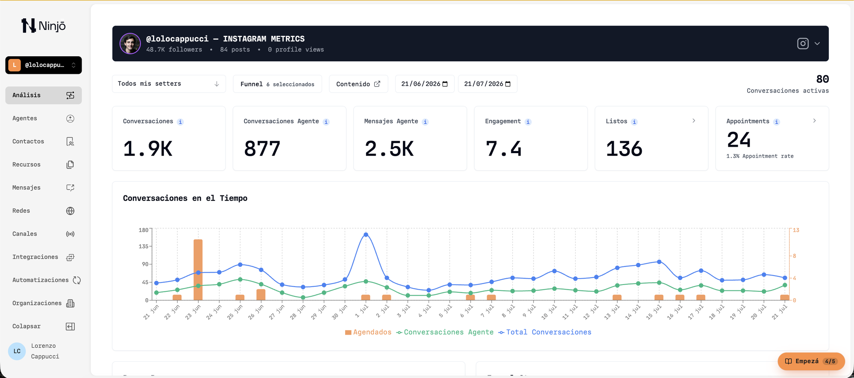854x378 pixels.
Task: Click the blue peak point on 1 jul
Action: [x=366, y=235]
